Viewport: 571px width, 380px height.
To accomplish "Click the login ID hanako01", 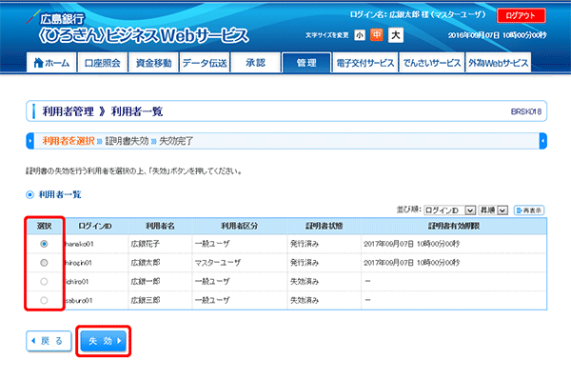I will [79, 244].
